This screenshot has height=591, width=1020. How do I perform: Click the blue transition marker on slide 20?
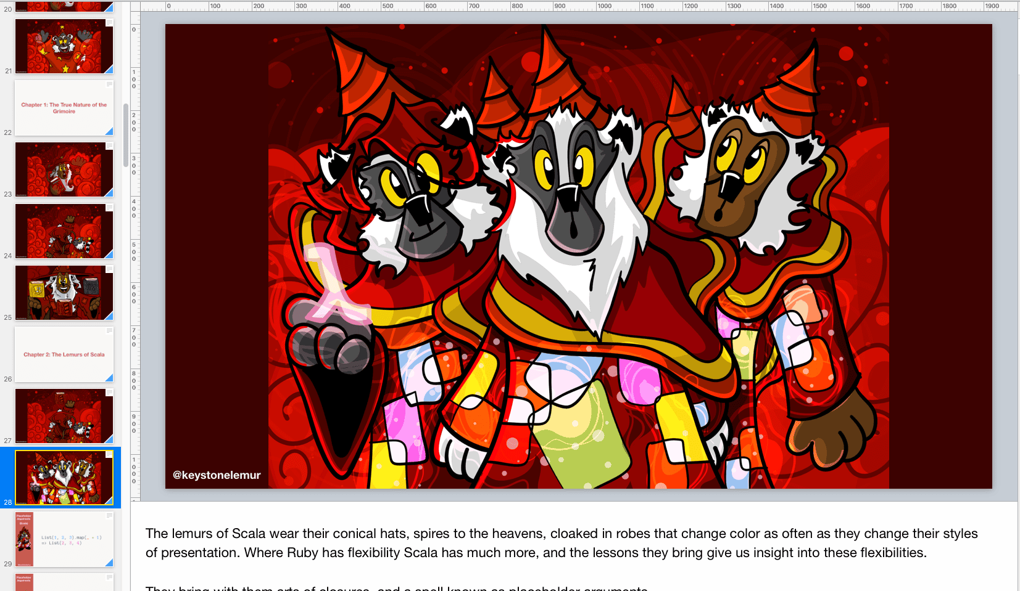[x=110, y=9]
